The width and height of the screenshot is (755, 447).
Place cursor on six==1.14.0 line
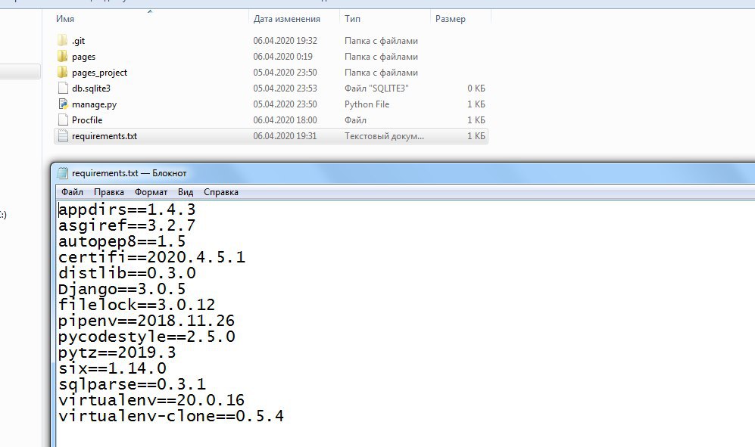click(x=112, y=368)
